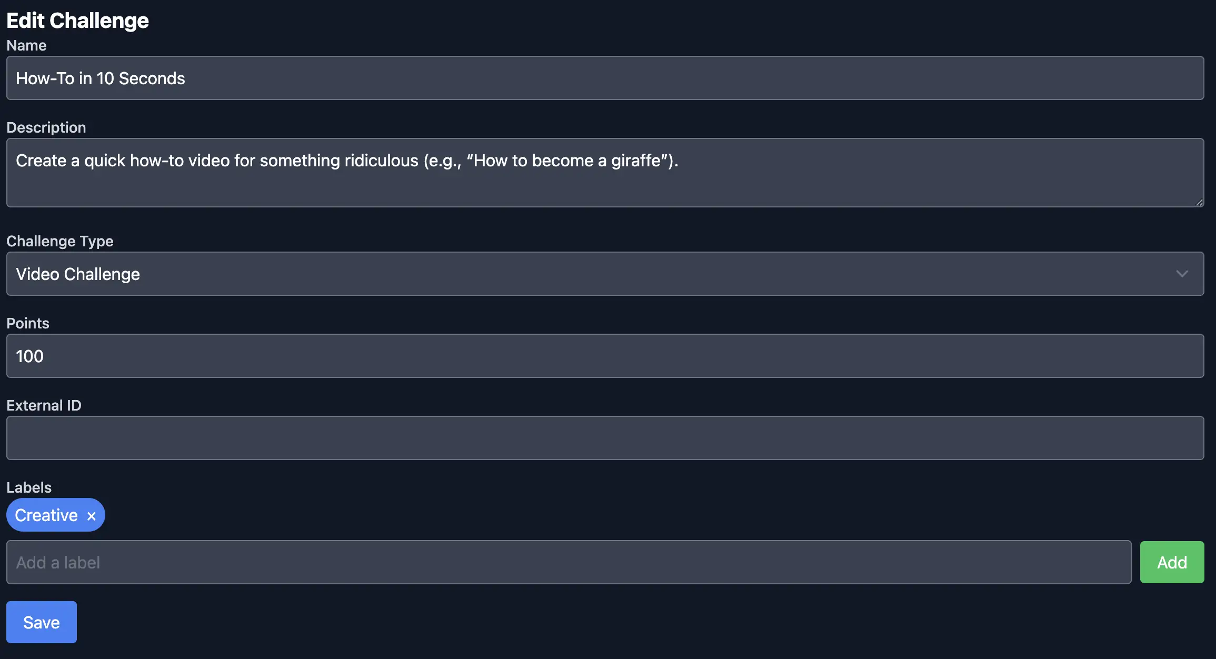Image resolution: width=1216 pixels, height=659 pixels.
Task: Click the 'Add a label' input box
Action: click(569, 562)
